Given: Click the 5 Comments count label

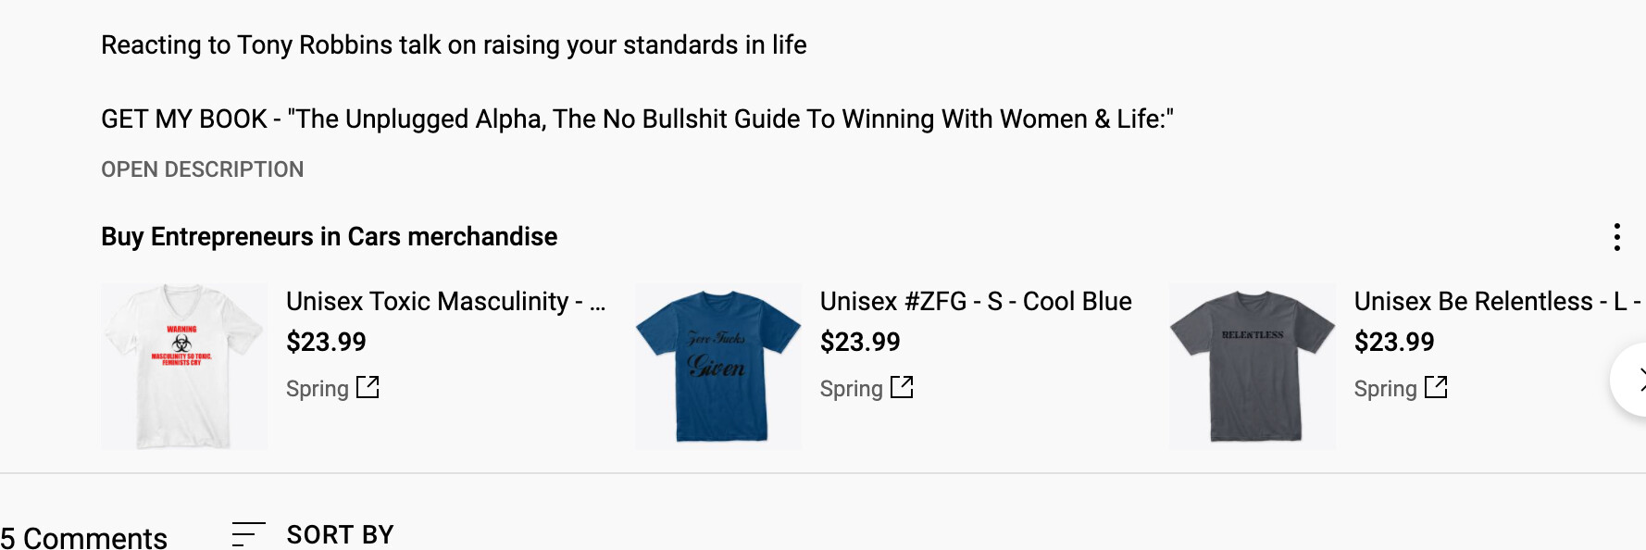Looking at the screenshot, I should (x=83, y=537).
